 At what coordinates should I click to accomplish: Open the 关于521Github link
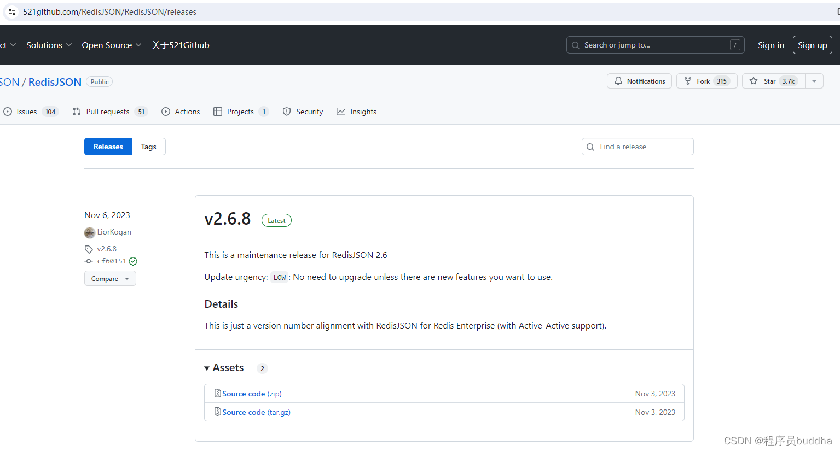[x=180, y=45]
